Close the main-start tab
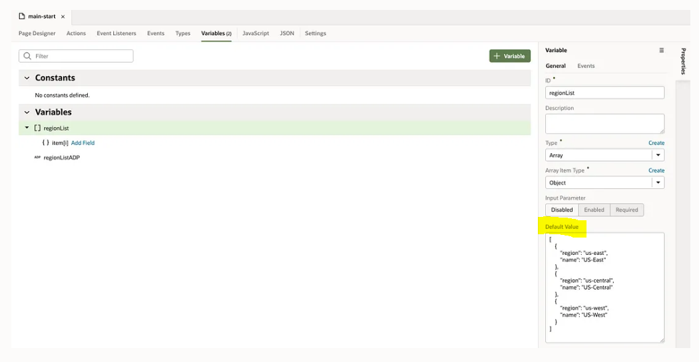699x362 pixels. point(63,17)
